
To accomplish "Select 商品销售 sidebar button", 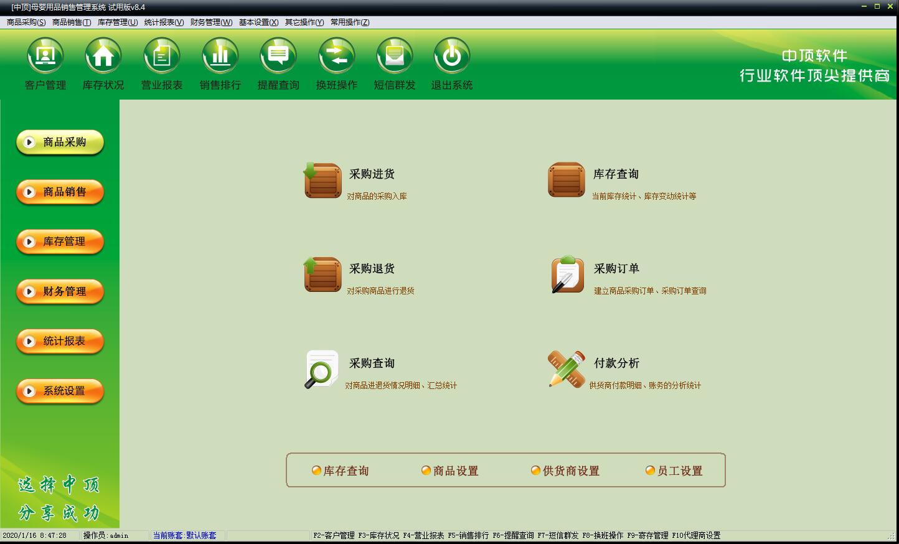I will point(60,192).
